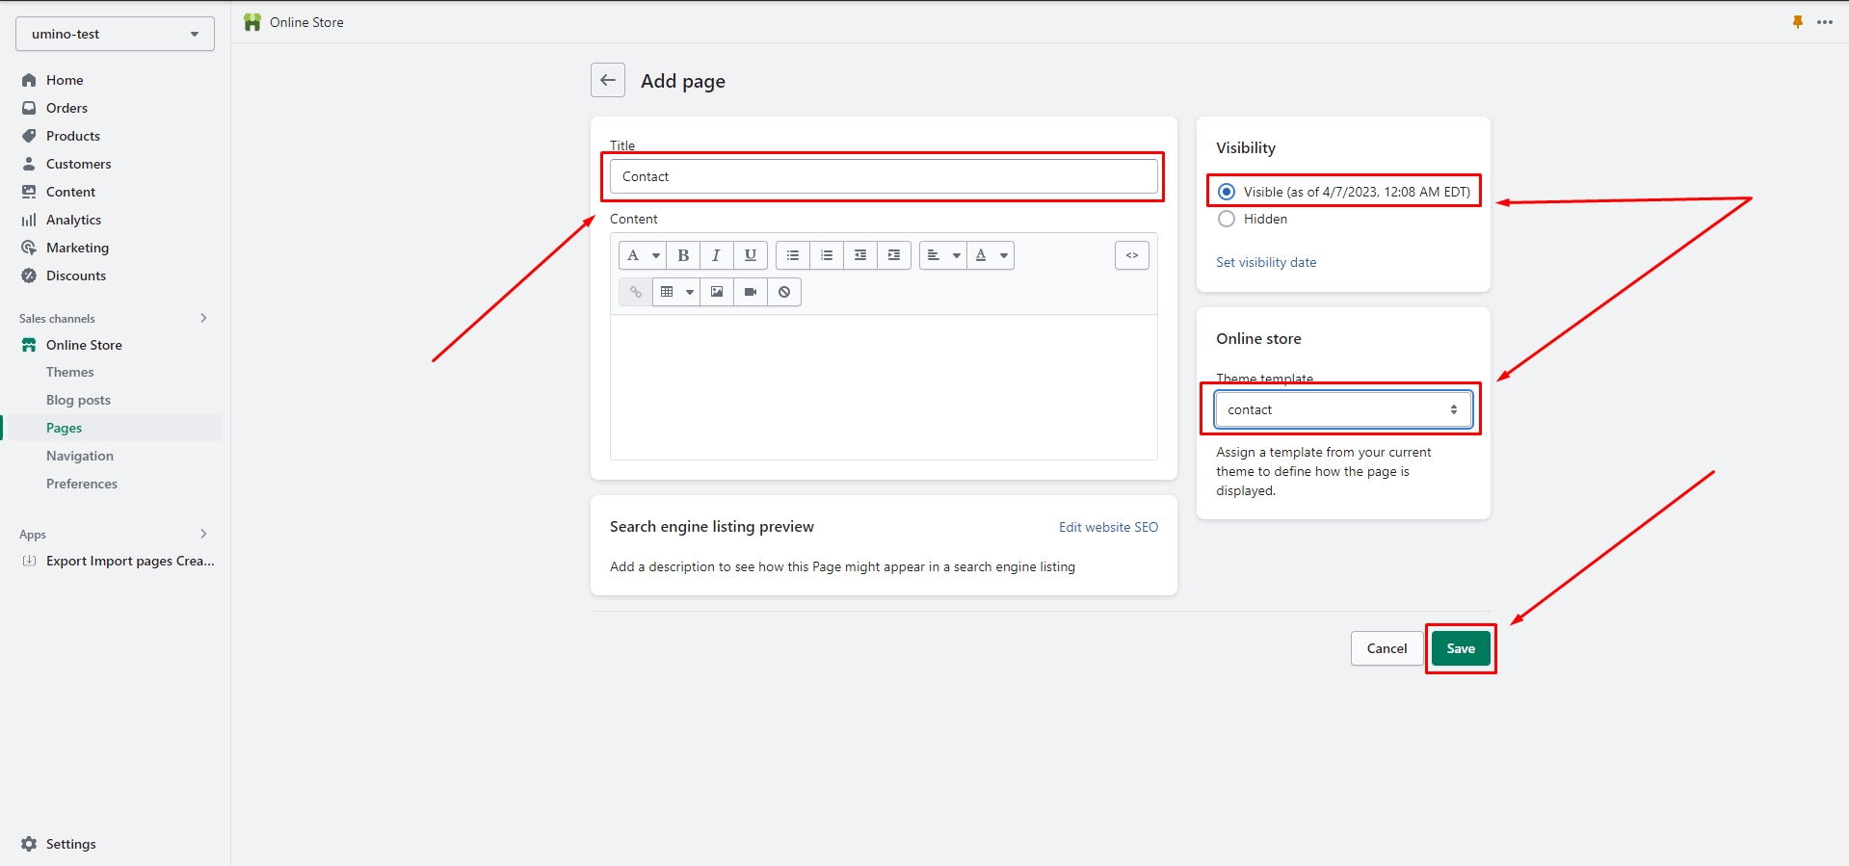Open Navigation under Online Store
This screenshot has width=1849, height=866.
[80, 456]
